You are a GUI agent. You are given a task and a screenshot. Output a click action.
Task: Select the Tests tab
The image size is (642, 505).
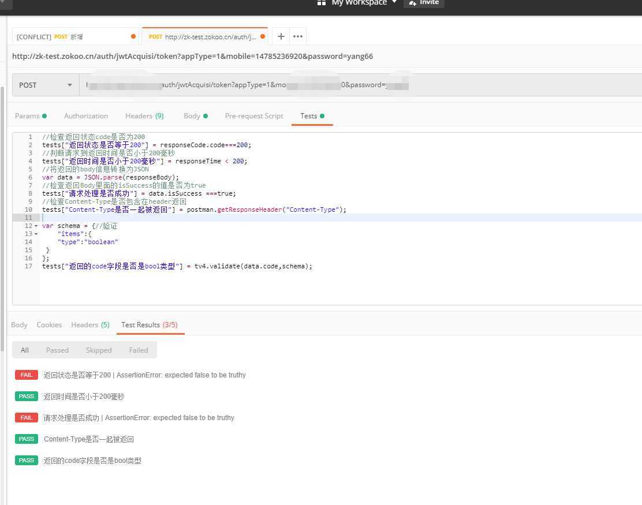click(x=312, y=116)
